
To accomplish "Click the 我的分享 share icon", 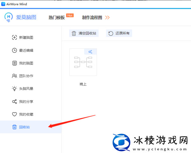I will click(14, 101).
